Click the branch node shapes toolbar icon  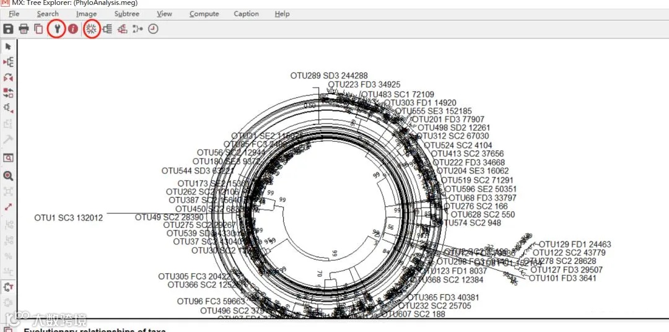click(138, 29)
